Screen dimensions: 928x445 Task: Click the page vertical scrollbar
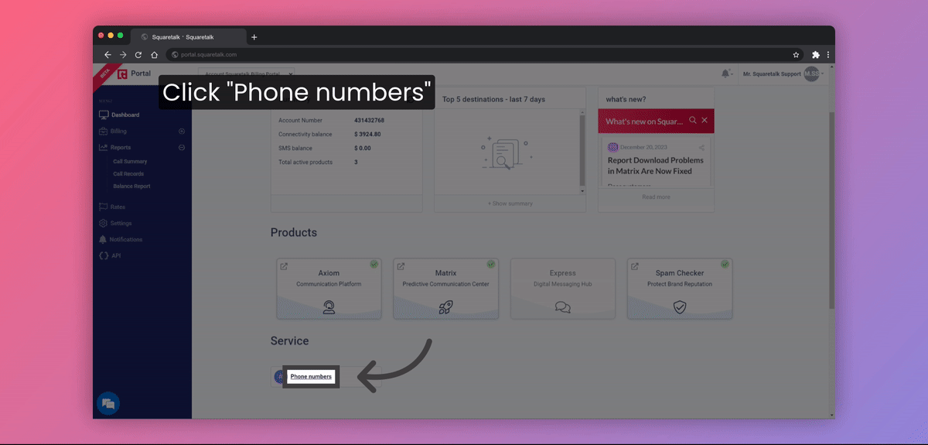831,209
